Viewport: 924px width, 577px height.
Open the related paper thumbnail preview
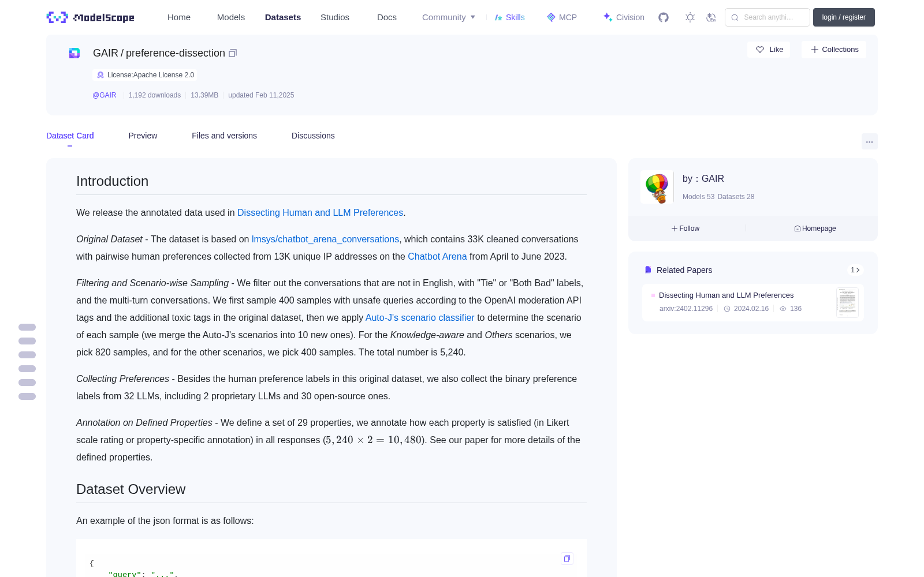(847, 302)
